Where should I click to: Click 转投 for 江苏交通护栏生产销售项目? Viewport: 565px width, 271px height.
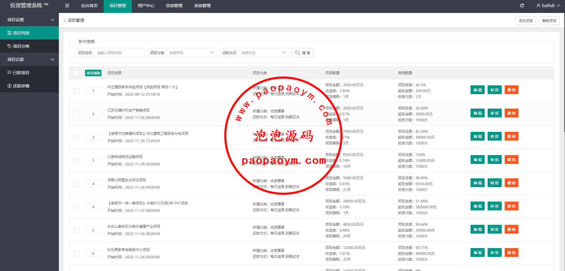tap(495, 113)
